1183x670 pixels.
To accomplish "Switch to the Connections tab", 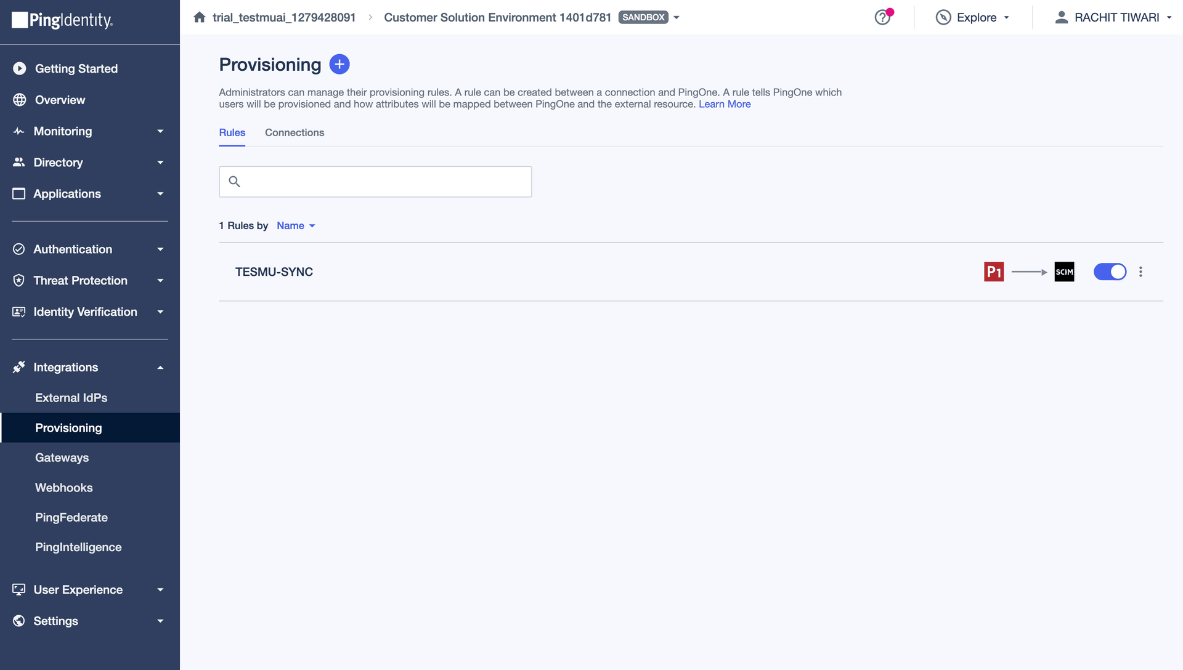I will [x=294, y=132].
